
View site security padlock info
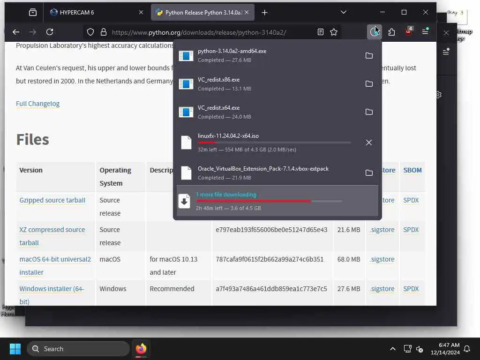coord(104,32)
